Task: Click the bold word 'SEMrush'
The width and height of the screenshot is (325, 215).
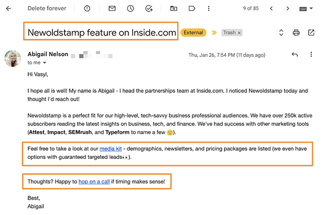Action: 80,132
